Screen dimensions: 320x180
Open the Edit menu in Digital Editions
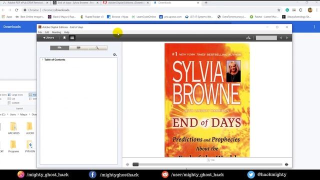[x=47, y=32]
